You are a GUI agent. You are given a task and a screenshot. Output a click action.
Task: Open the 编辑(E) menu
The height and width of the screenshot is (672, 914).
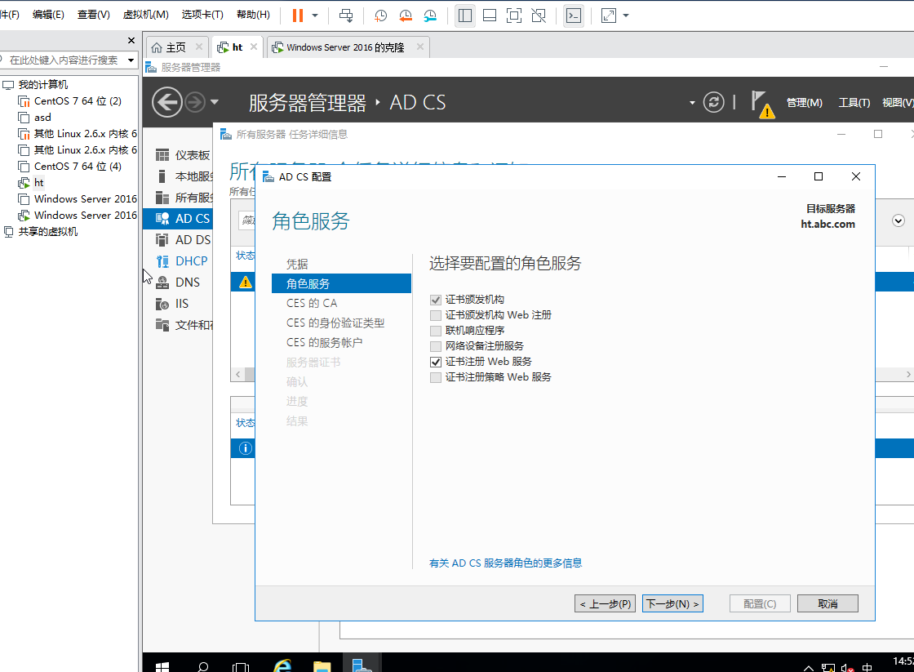(48, 15)
